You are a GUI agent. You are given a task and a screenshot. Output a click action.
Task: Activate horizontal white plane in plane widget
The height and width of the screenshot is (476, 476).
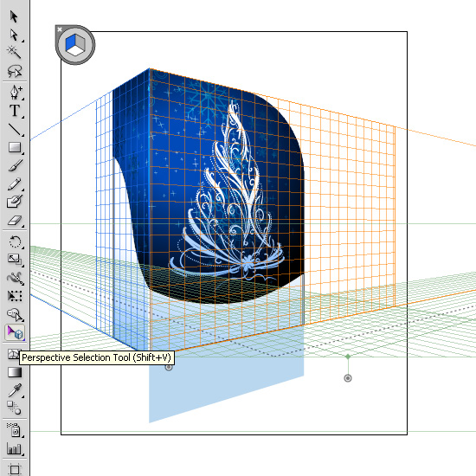pyautogui.click(x=75, y=51)
